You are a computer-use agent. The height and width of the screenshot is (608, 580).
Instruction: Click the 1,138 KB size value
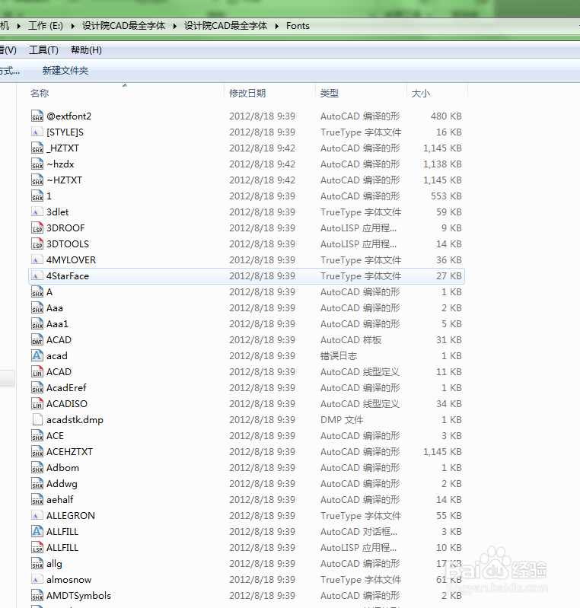(442, 164)
